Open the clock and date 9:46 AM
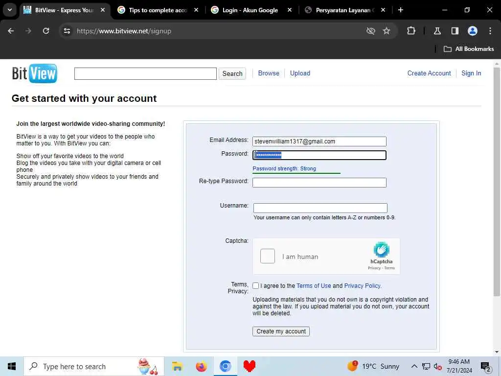The height and width of the screenshot is (376, 501). click(x=459, y=366)
